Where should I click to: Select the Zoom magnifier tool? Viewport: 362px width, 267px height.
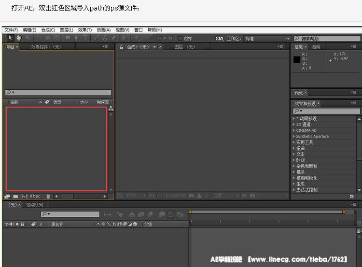(x=28, y=38)
